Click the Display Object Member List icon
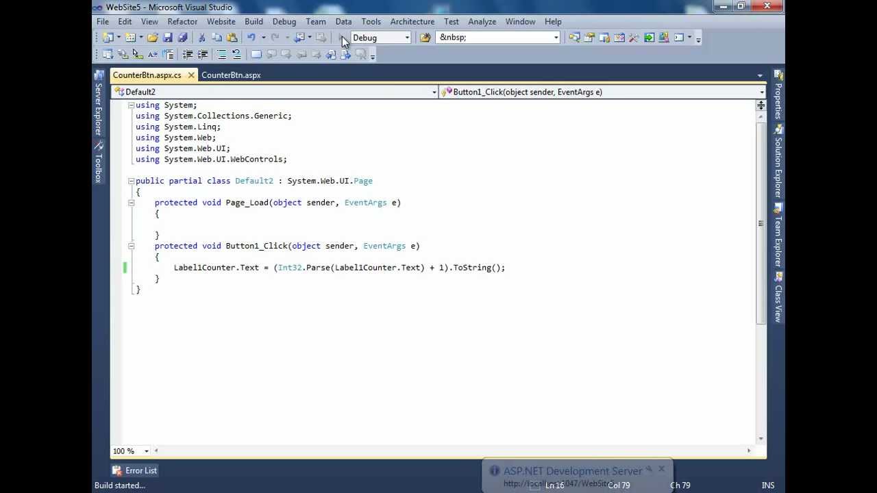Screen dimensions: 877x493 108,55
